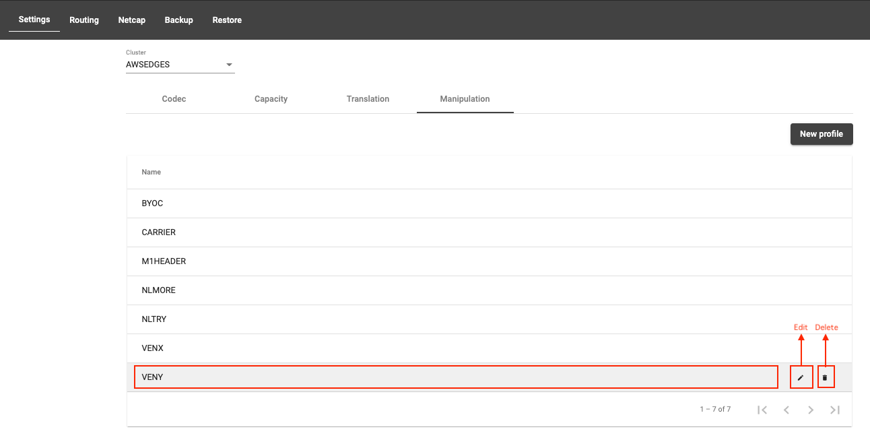Select the Manipulation tab
This screenshot has height=444, width=870.
click(465, 99)
